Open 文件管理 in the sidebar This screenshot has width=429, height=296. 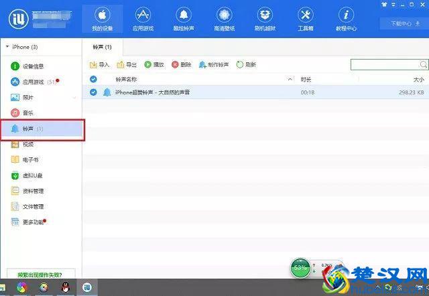pos(41,206)
